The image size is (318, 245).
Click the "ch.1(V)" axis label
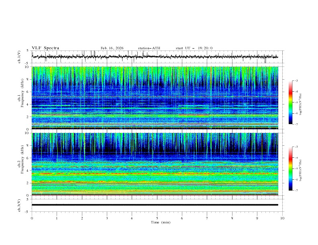point(19,57)
